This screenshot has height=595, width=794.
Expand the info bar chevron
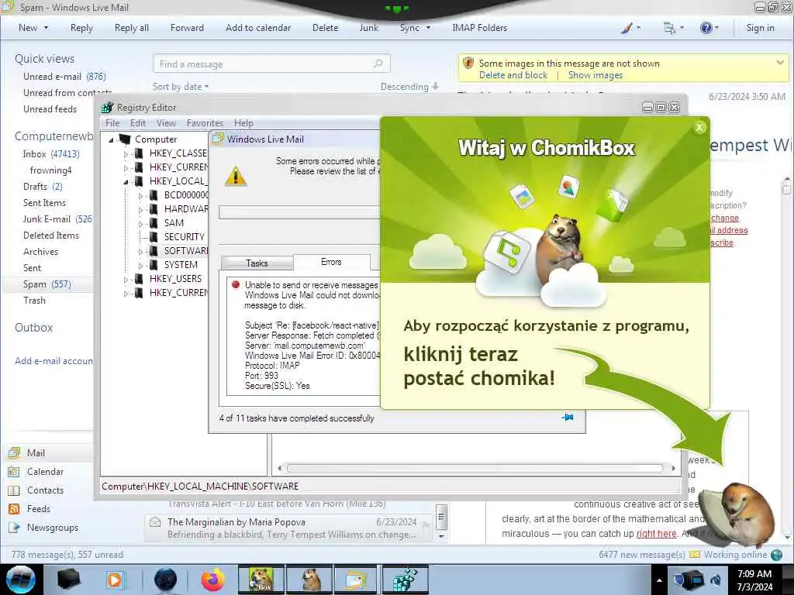780,63
